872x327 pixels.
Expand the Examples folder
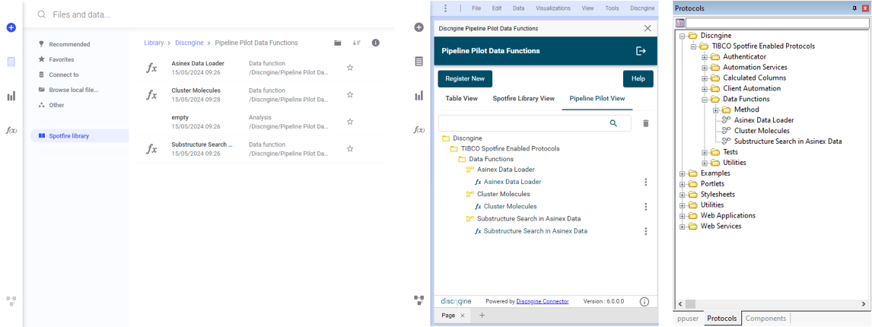[x=683, y=173]
